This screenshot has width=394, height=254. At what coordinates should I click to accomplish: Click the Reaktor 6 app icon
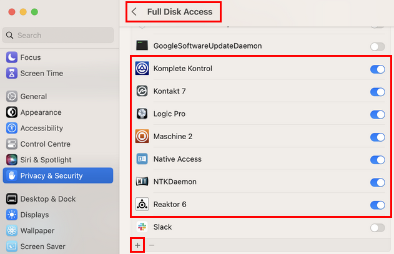(142, 205)
